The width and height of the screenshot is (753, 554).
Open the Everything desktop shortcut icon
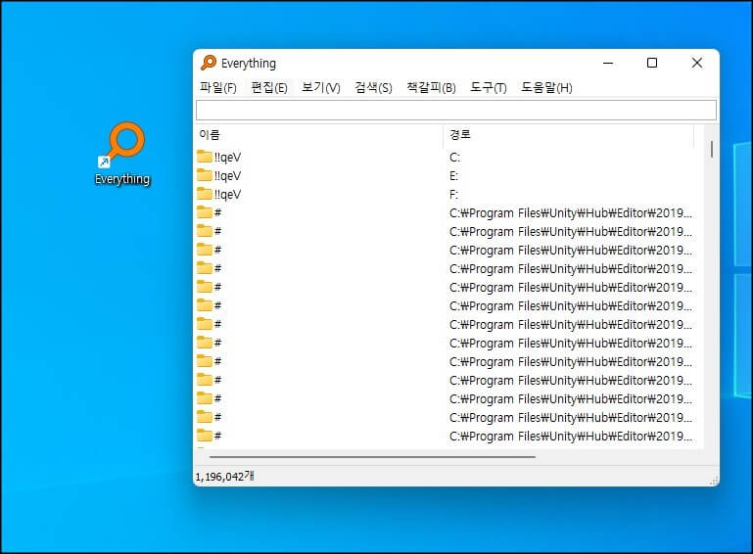point(122,153)
